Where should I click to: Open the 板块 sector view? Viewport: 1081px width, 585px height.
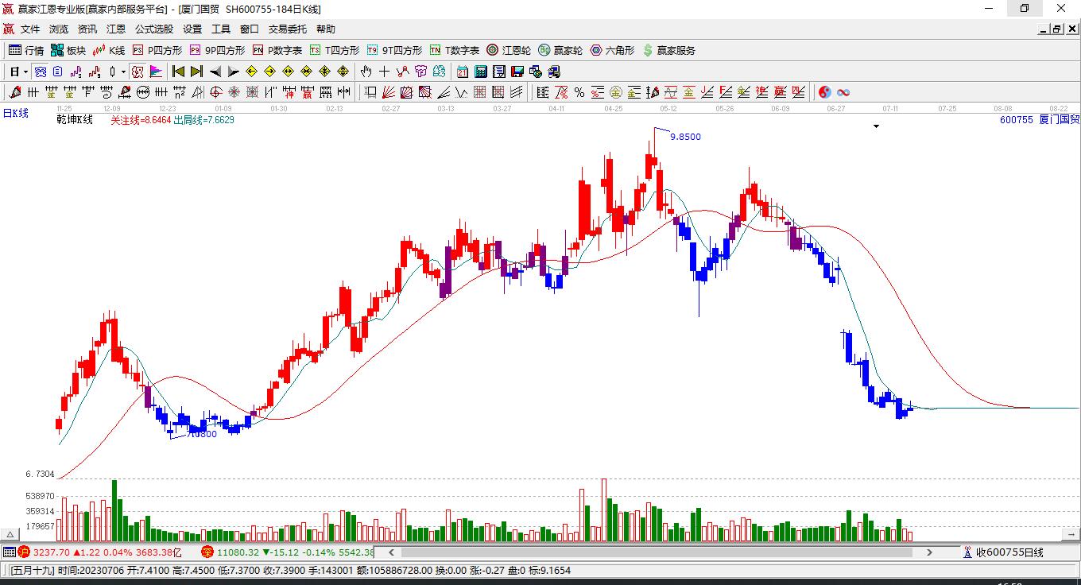[x=68, y=50]
